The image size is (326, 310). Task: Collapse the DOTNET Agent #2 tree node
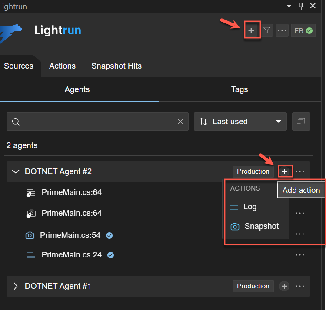tap(16, 171)
